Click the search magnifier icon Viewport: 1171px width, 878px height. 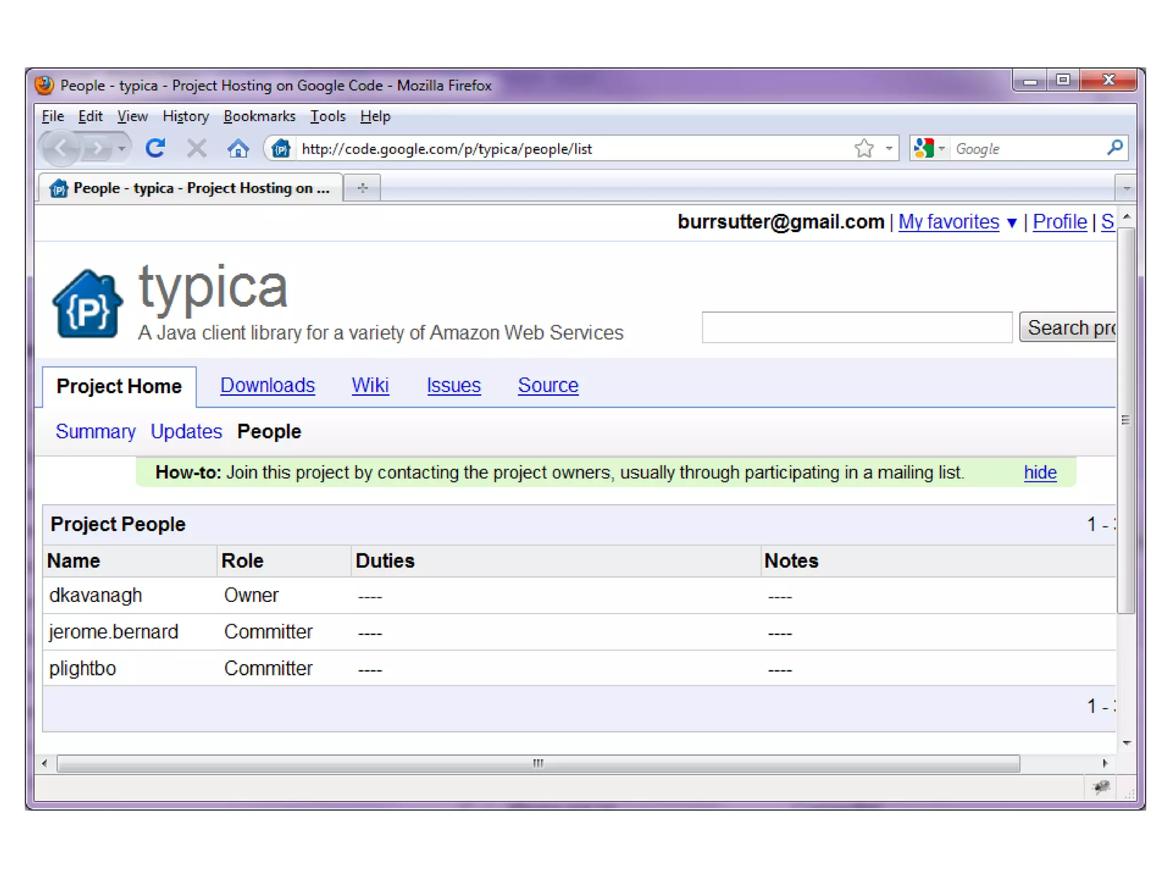[1114, 148]
